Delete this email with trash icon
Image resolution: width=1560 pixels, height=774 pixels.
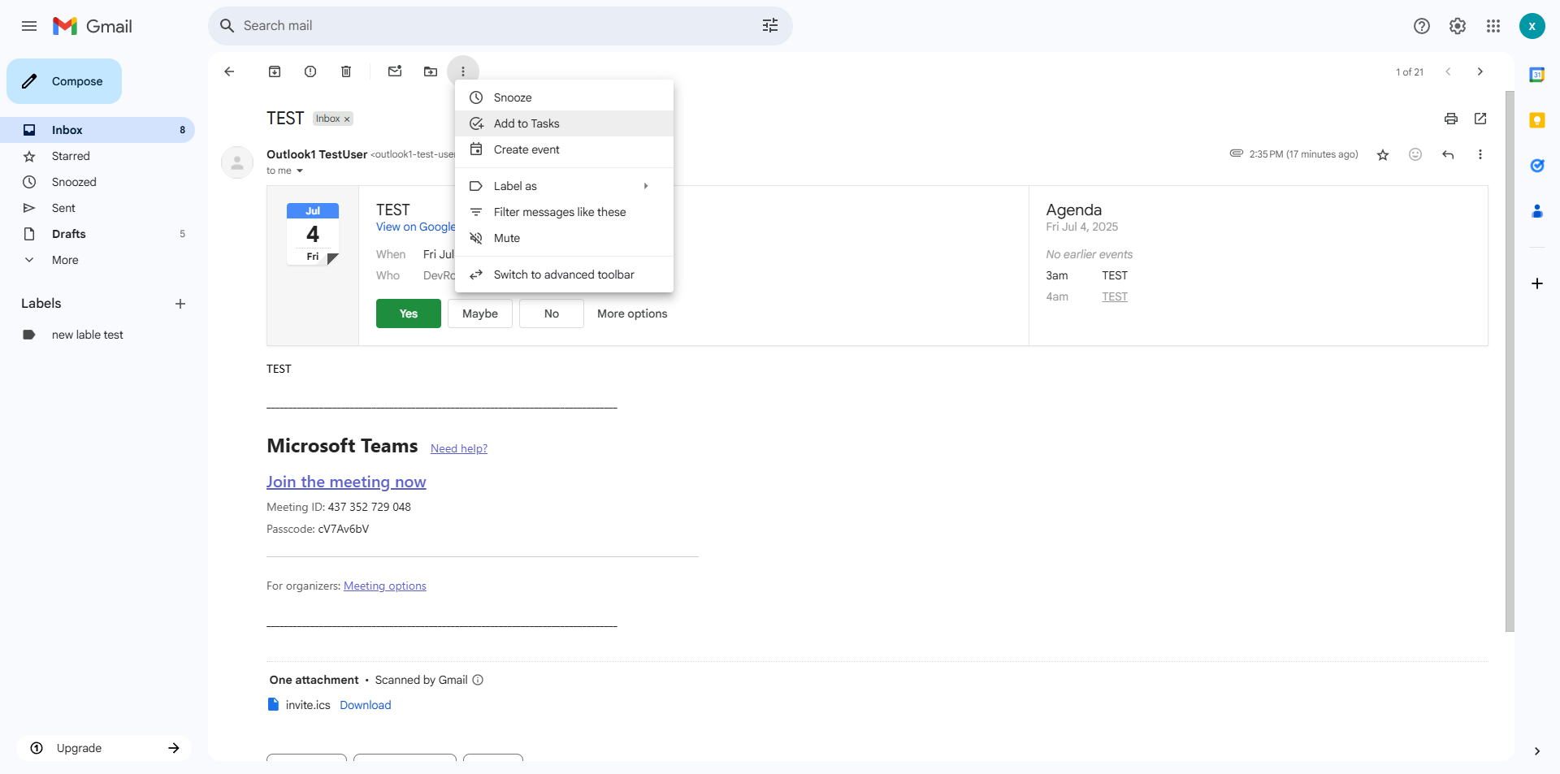[x=346, y=71]
